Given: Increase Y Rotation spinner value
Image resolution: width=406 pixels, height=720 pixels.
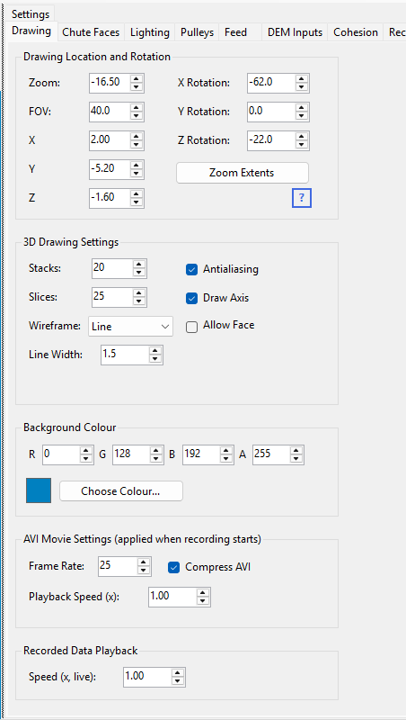Looking at the screenshot, I should 302,107.
